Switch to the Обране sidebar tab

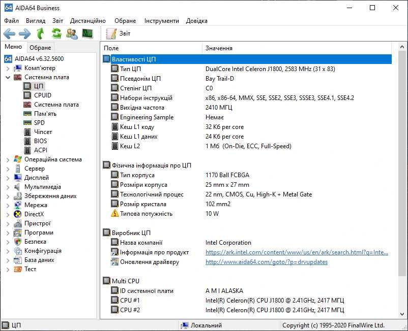(40, 48)
